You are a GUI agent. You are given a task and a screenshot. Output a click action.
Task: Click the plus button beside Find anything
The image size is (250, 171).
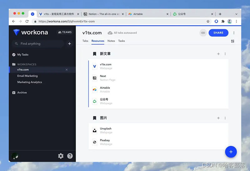[x=69, y=44]
